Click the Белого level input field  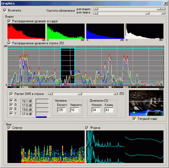(61, 110)
